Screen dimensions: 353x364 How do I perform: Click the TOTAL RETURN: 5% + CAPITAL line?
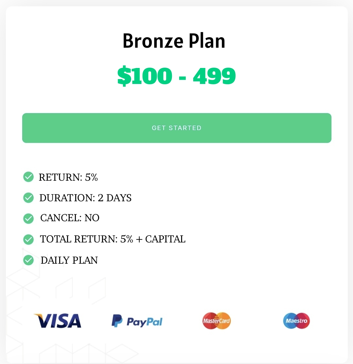(x=112, y=239)
